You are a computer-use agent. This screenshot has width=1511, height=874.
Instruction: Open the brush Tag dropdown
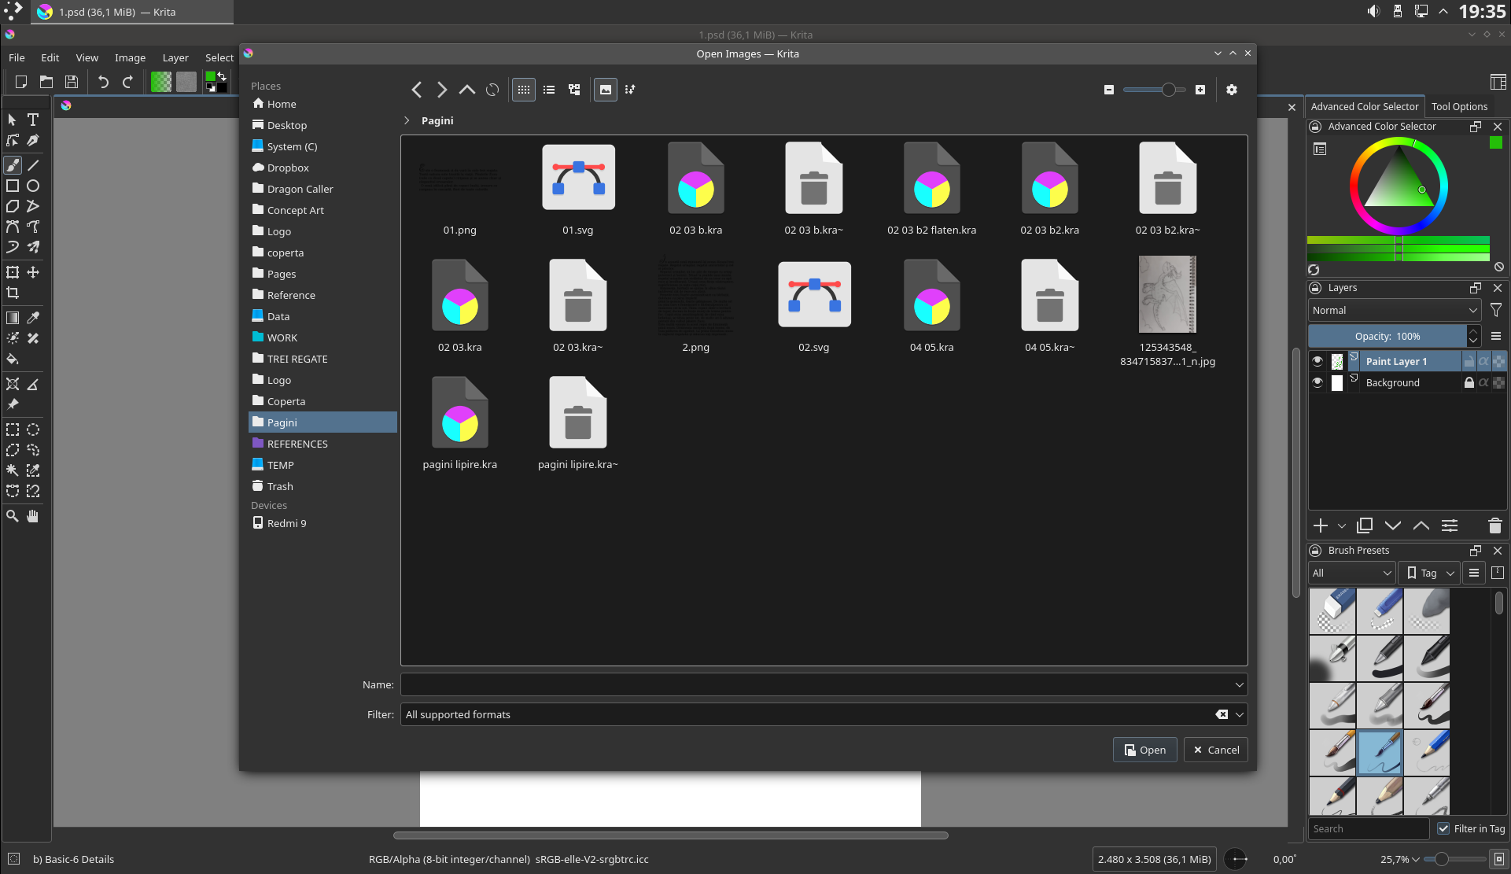pos(1431,573)
